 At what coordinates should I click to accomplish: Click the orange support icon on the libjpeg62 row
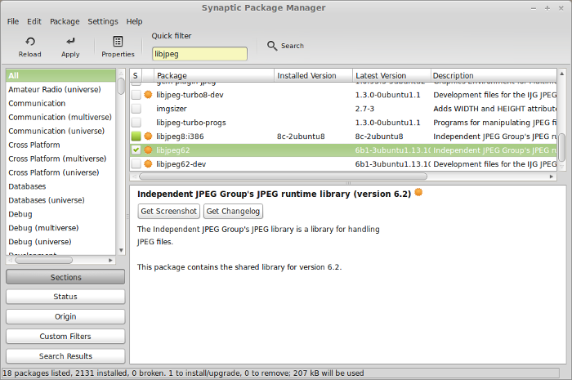pos(148,150)
